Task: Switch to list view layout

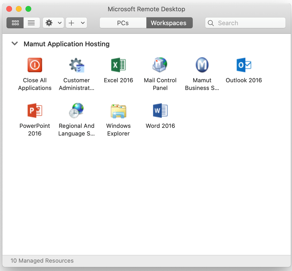Action: (x=32, y=23)
